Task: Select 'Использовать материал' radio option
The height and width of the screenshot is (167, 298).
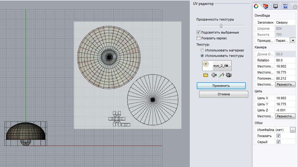Action: 202,50
